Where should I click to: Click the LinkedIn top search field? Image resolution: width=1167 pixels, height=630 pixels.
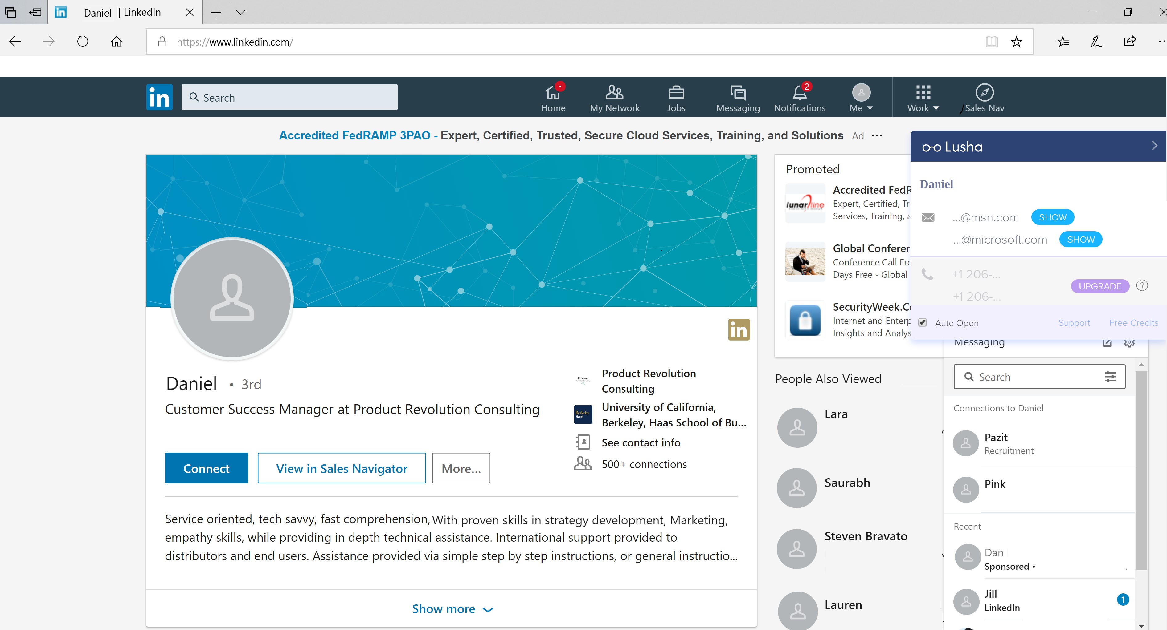(289, 97)
